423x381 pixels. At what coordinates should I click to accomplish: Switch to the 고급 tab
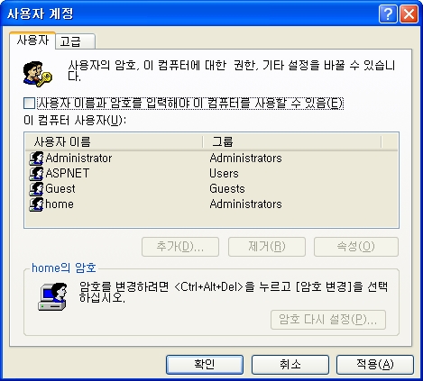(76, 41)
